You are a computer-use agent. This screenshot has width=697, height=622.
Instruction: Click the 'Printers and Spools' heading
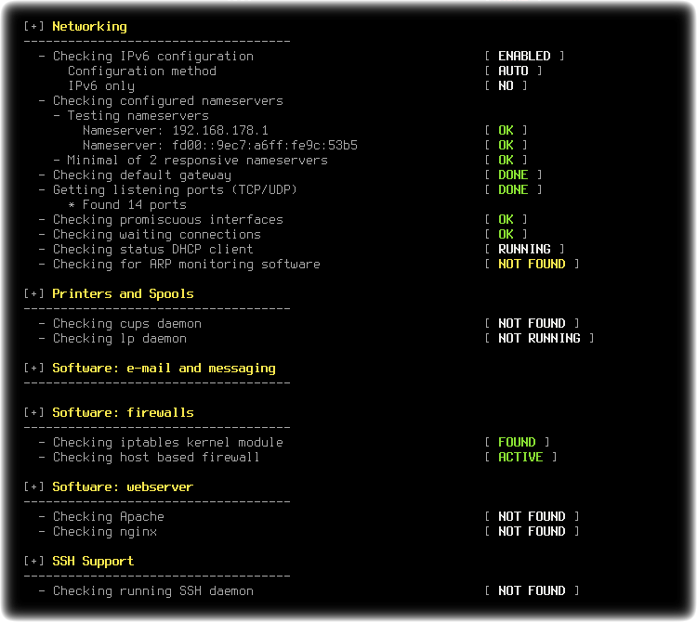pyautogui.click(x=123, y=294)
